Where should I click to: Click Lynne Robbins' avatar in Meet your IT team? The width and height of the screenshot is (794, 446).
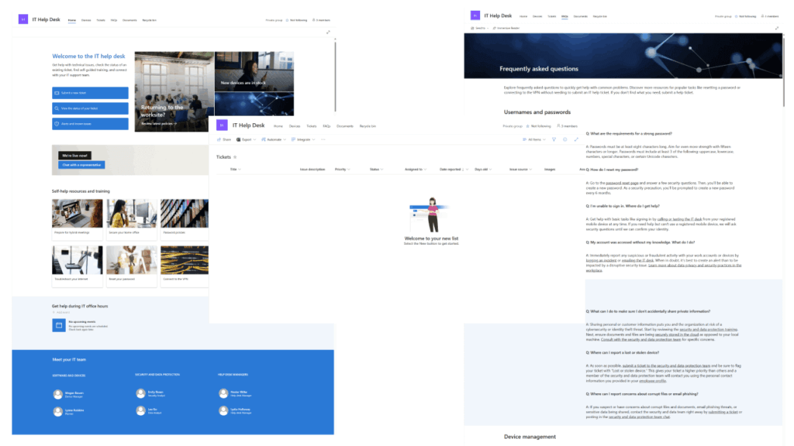[58, 412]
